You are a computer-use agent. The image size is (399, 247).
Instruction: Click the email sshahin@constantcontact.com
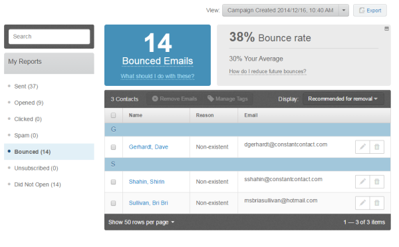tap(283, 179)
